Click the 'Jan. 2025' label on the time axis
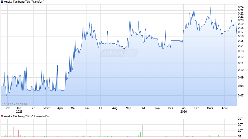The height and width of the screenshot is (139, 248). point(19,110)
